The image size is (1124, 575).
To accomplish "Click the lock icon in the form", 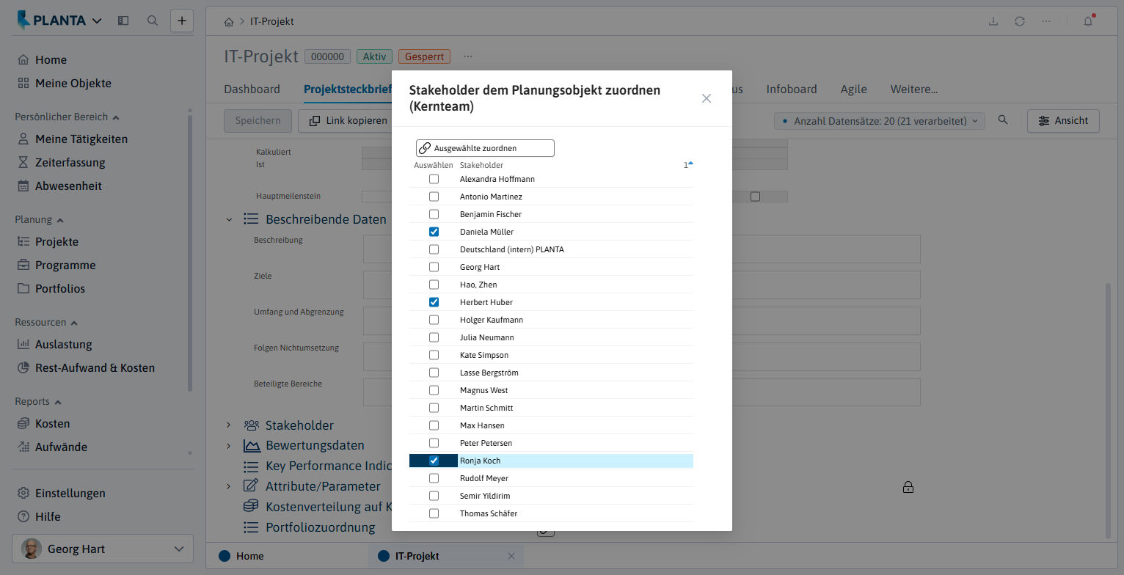I will [908, 487].
